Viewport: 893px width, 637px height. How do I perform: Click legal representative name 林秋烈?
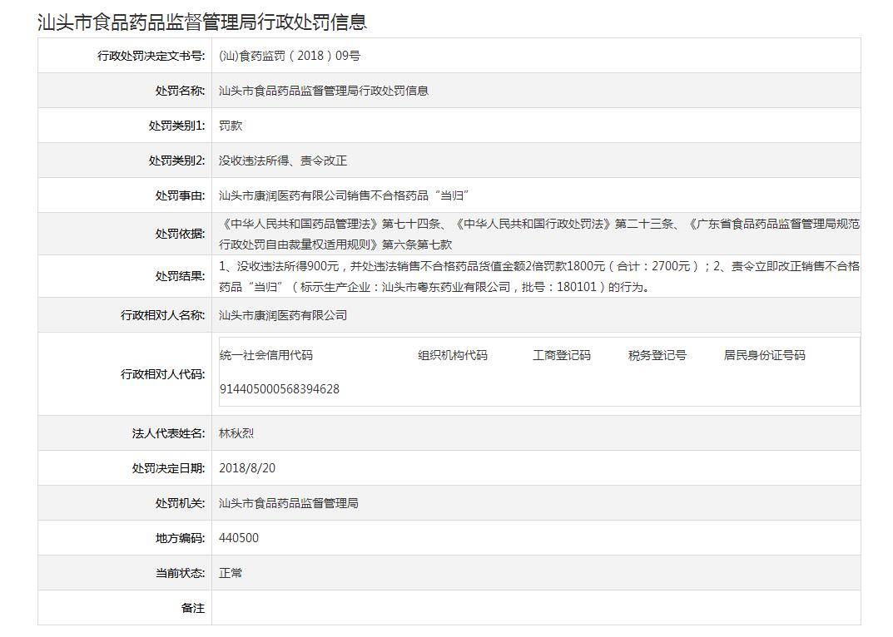click(x=236, y=433)
